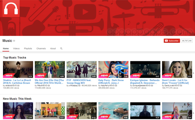Open the Playlists tab

tap(28, 49)
